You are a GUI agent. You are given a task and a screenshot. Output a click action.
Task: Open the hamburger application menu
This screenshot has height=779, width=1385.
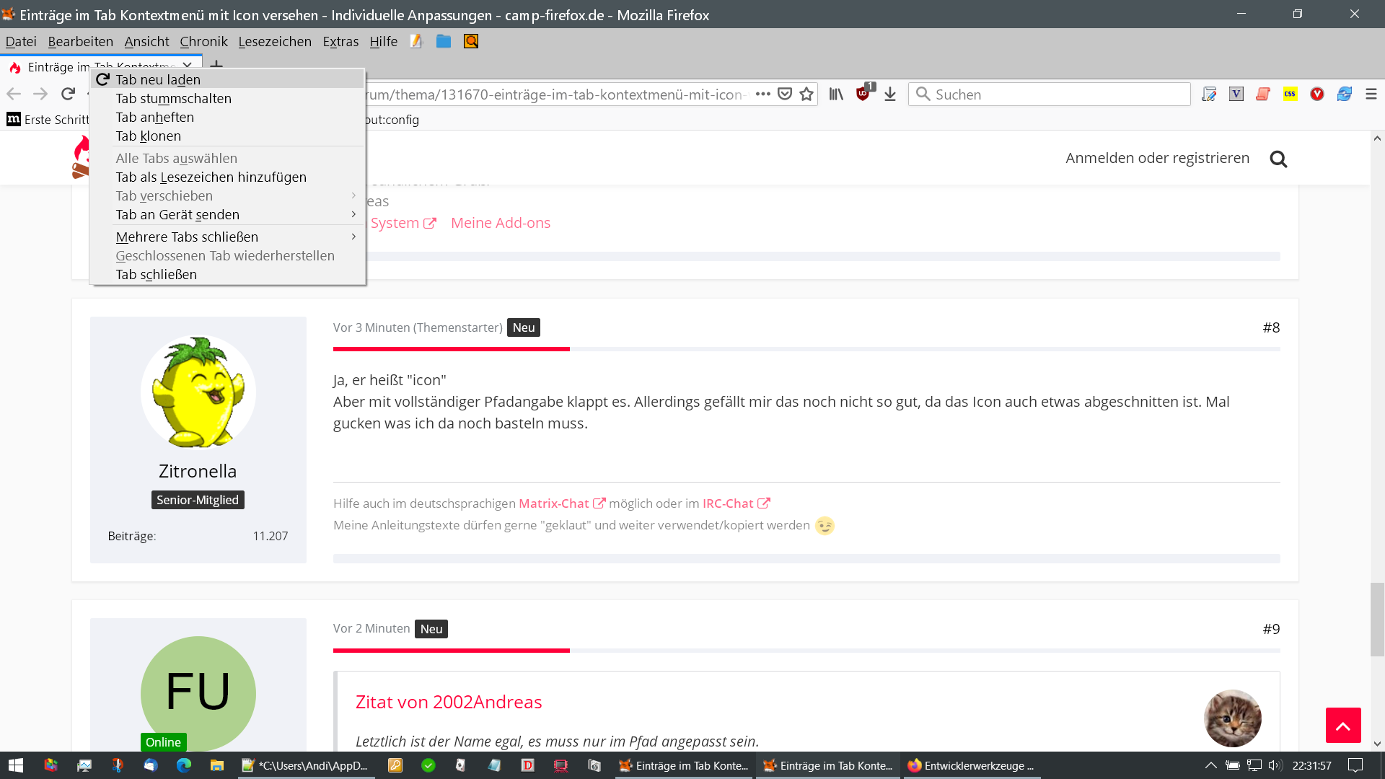(1371, 94)
